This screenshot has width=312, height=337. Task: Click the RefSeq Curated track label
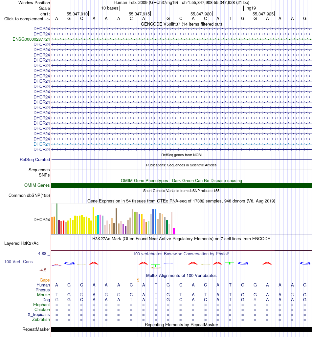[x=35, y=160]
